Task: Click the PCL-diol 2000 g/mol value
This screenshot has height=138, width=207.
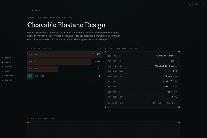Action: tap(166, 66)
